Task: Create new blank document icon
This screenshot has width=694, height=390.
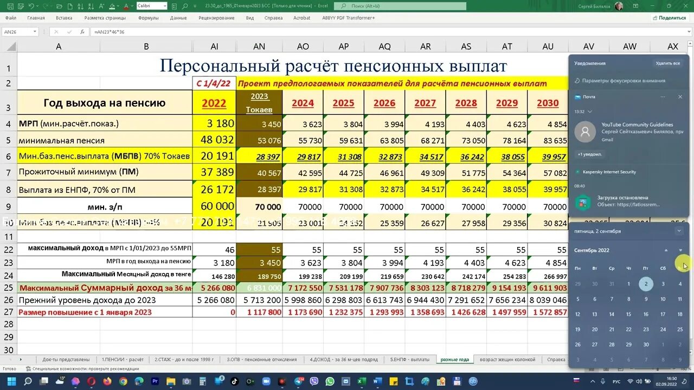Action: point(70,6)
